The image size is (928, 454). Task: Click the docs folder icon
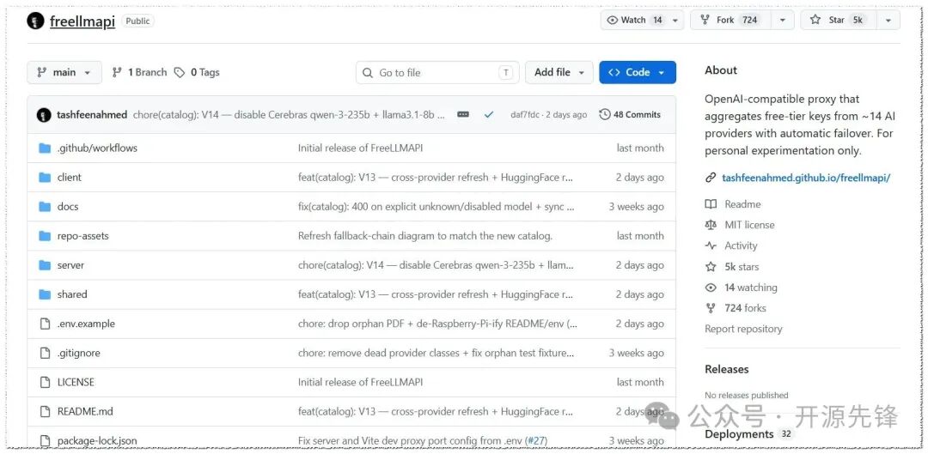(45, 206)
